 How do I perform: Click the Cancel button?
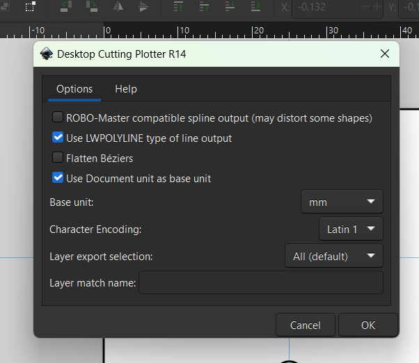[x=305, y=325]
